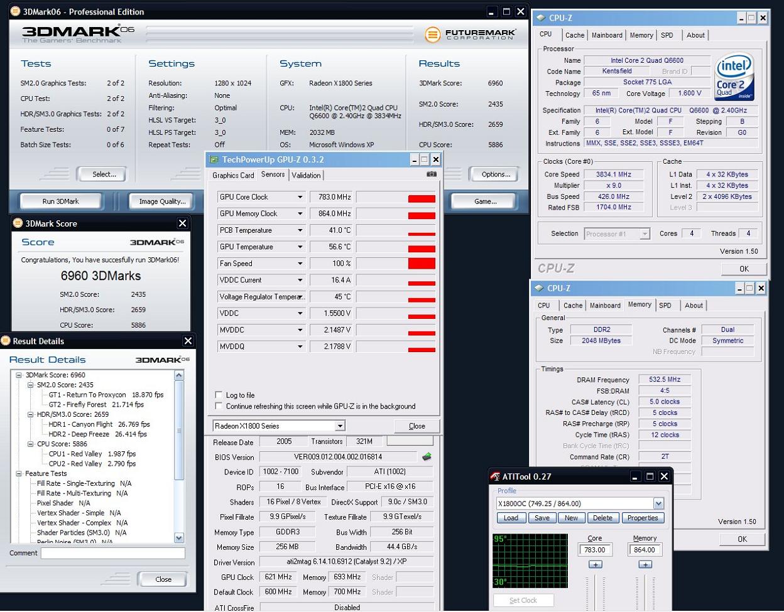Open GPU Memory Clock sensor dropdown
Screen dimensions: 784x612
click(x=300, y=213)
